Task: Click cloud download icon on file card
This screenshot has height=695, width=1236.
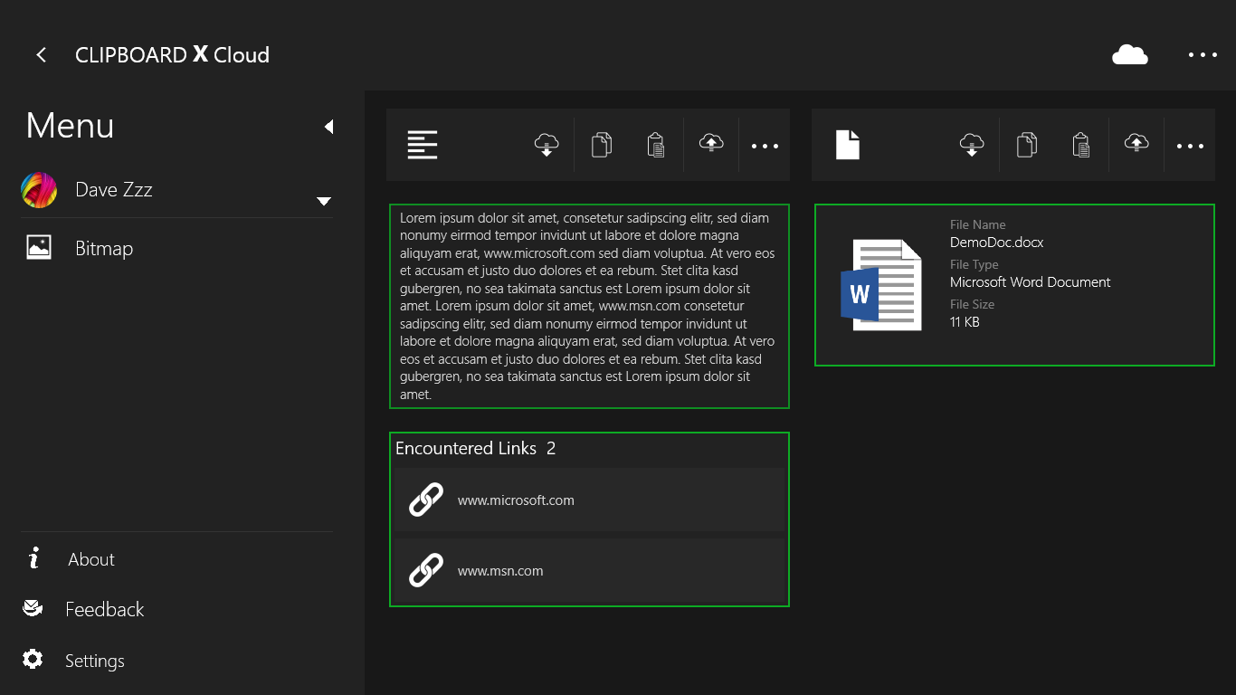Action: [x=972, y=145]
